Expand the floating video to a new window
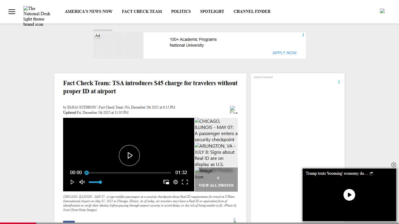399x224 pixels. (x=371, y=173)
